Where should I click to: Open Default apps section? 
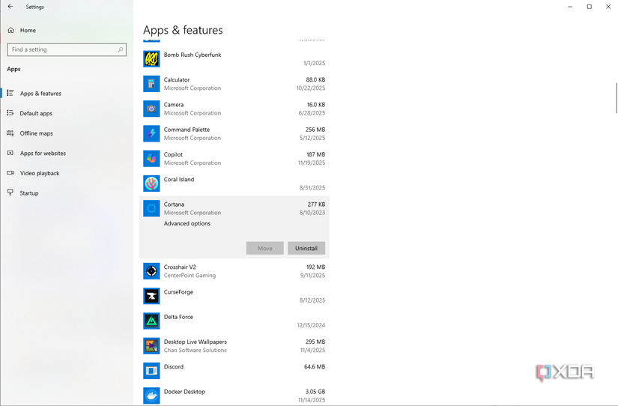pyautogui.click(x=36, y=114)
